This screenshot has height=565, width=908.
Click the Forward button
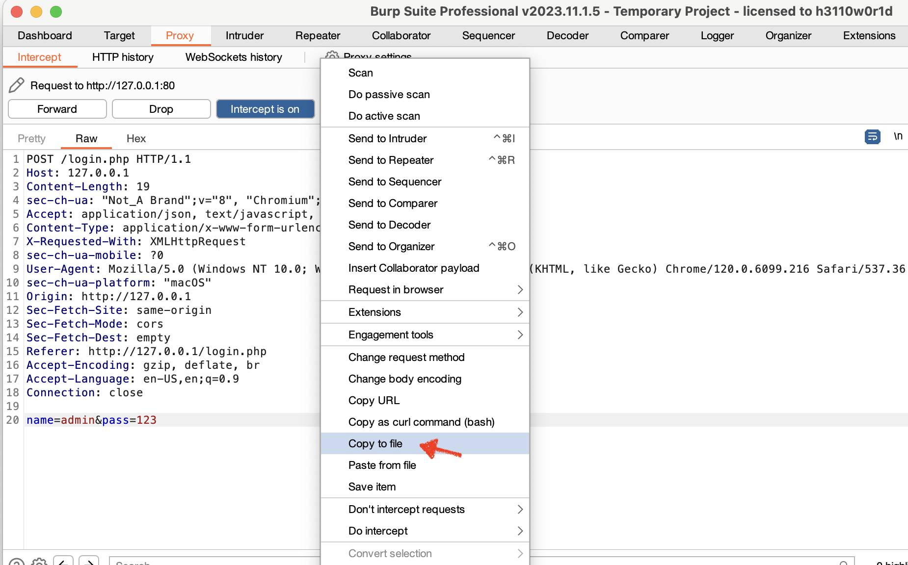57,109
